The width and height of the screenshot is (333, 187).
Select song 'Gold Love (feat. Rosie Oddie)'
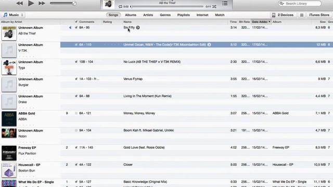[144, 148]
